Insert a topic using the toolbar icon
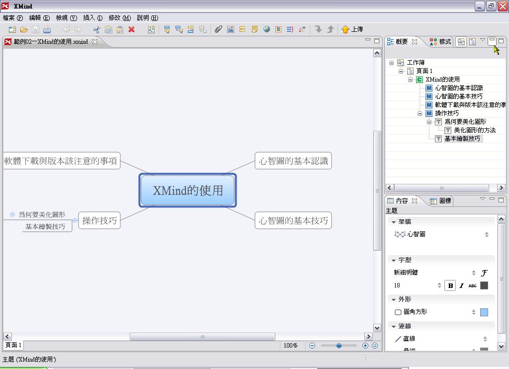Screen dimensions: 509x369 click(167, 29)
